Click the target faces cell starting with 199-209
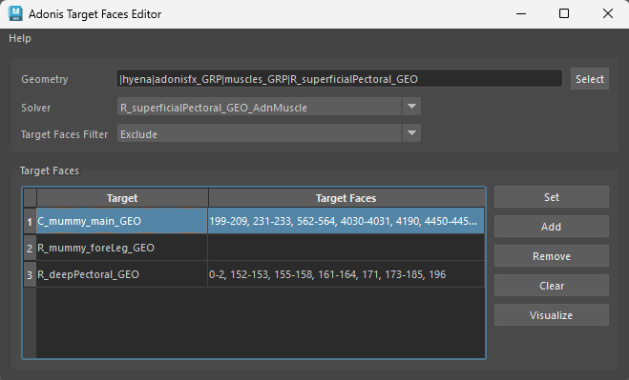The image size is (629, 380). [346, 221]
